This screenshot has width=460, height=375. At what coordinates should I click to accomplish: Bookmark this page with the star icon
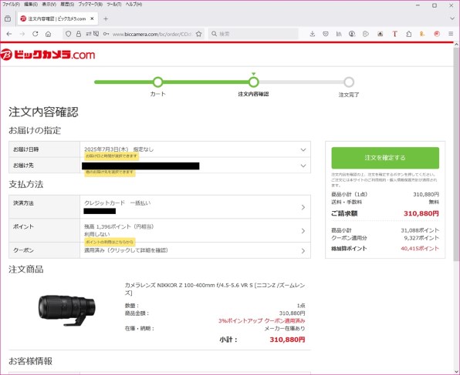tap(198, 34)
